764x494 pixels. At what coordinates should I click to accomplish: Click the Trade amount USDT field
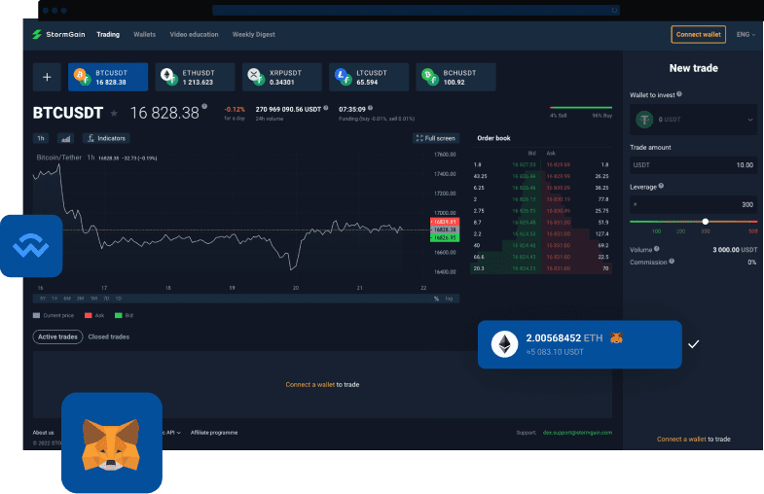click(x=693, y=165)
